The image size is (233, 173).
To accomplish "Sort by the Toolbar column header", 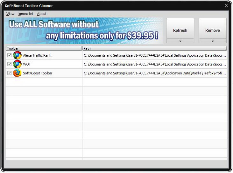I will tap(44, 48).
